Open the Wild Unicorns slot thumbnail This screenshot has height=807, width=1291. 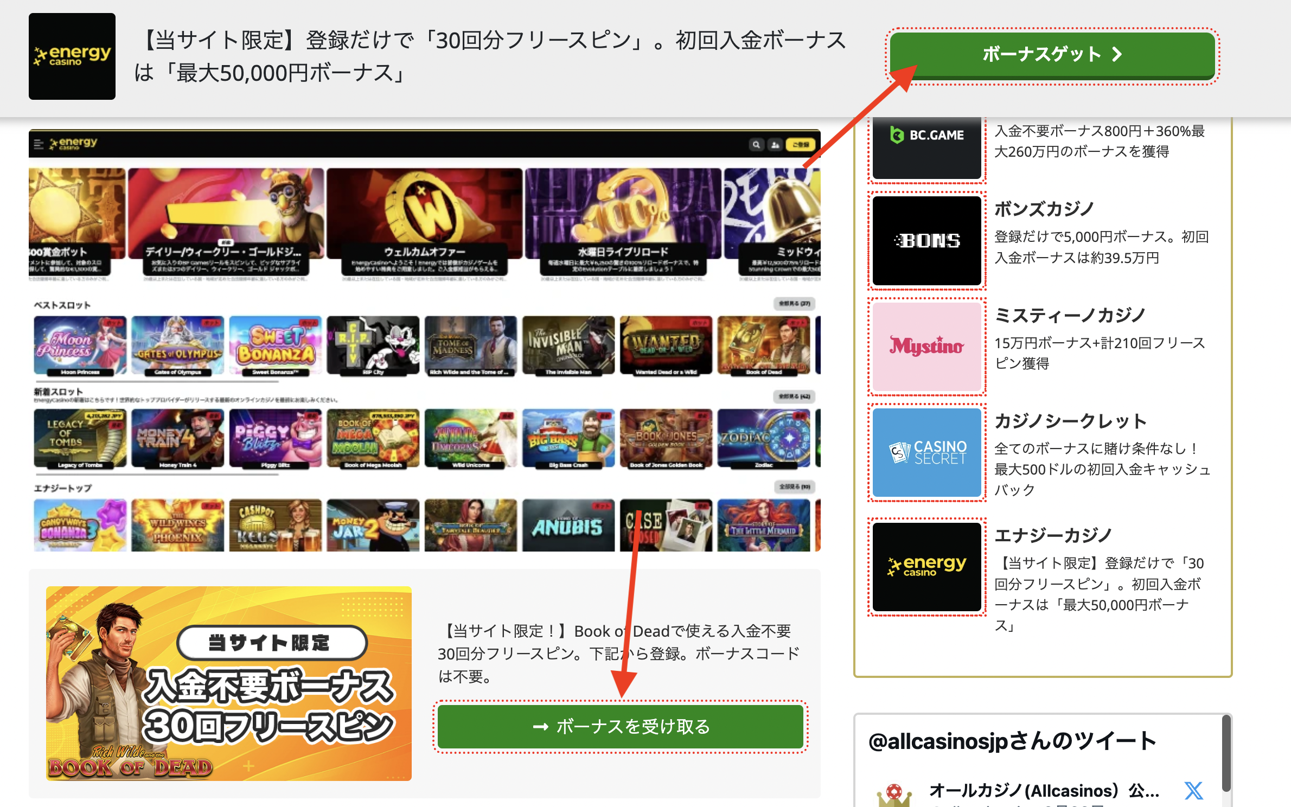click(470, 439)
